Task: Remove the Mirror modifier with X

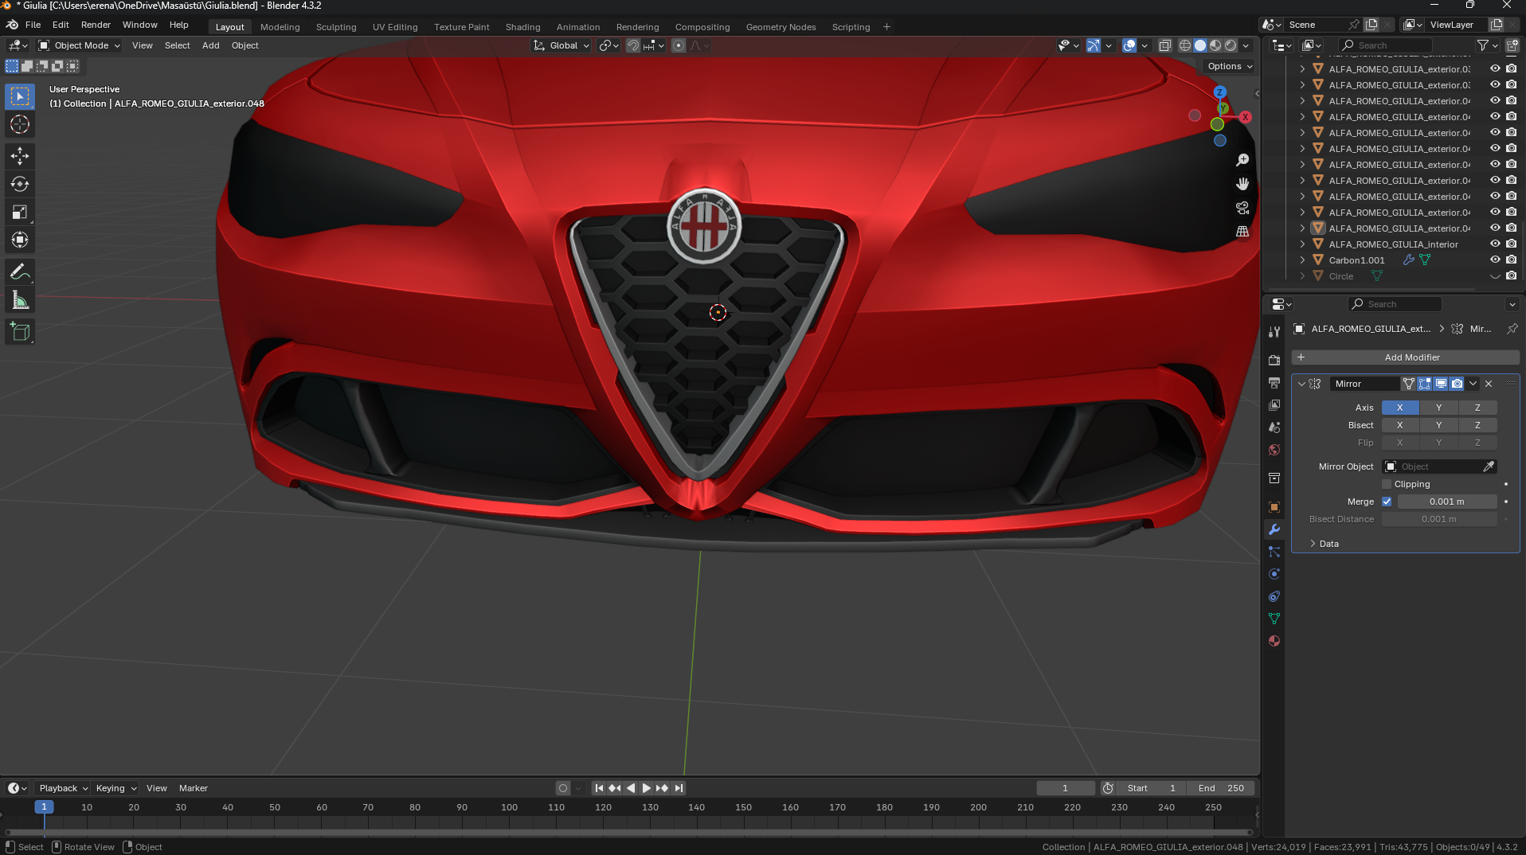Action: coord(1489,384)
